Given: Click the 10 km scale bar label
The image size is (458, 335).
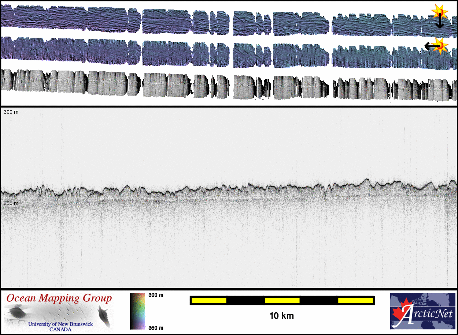Looking at the screenshot, I should pos(281,316).
